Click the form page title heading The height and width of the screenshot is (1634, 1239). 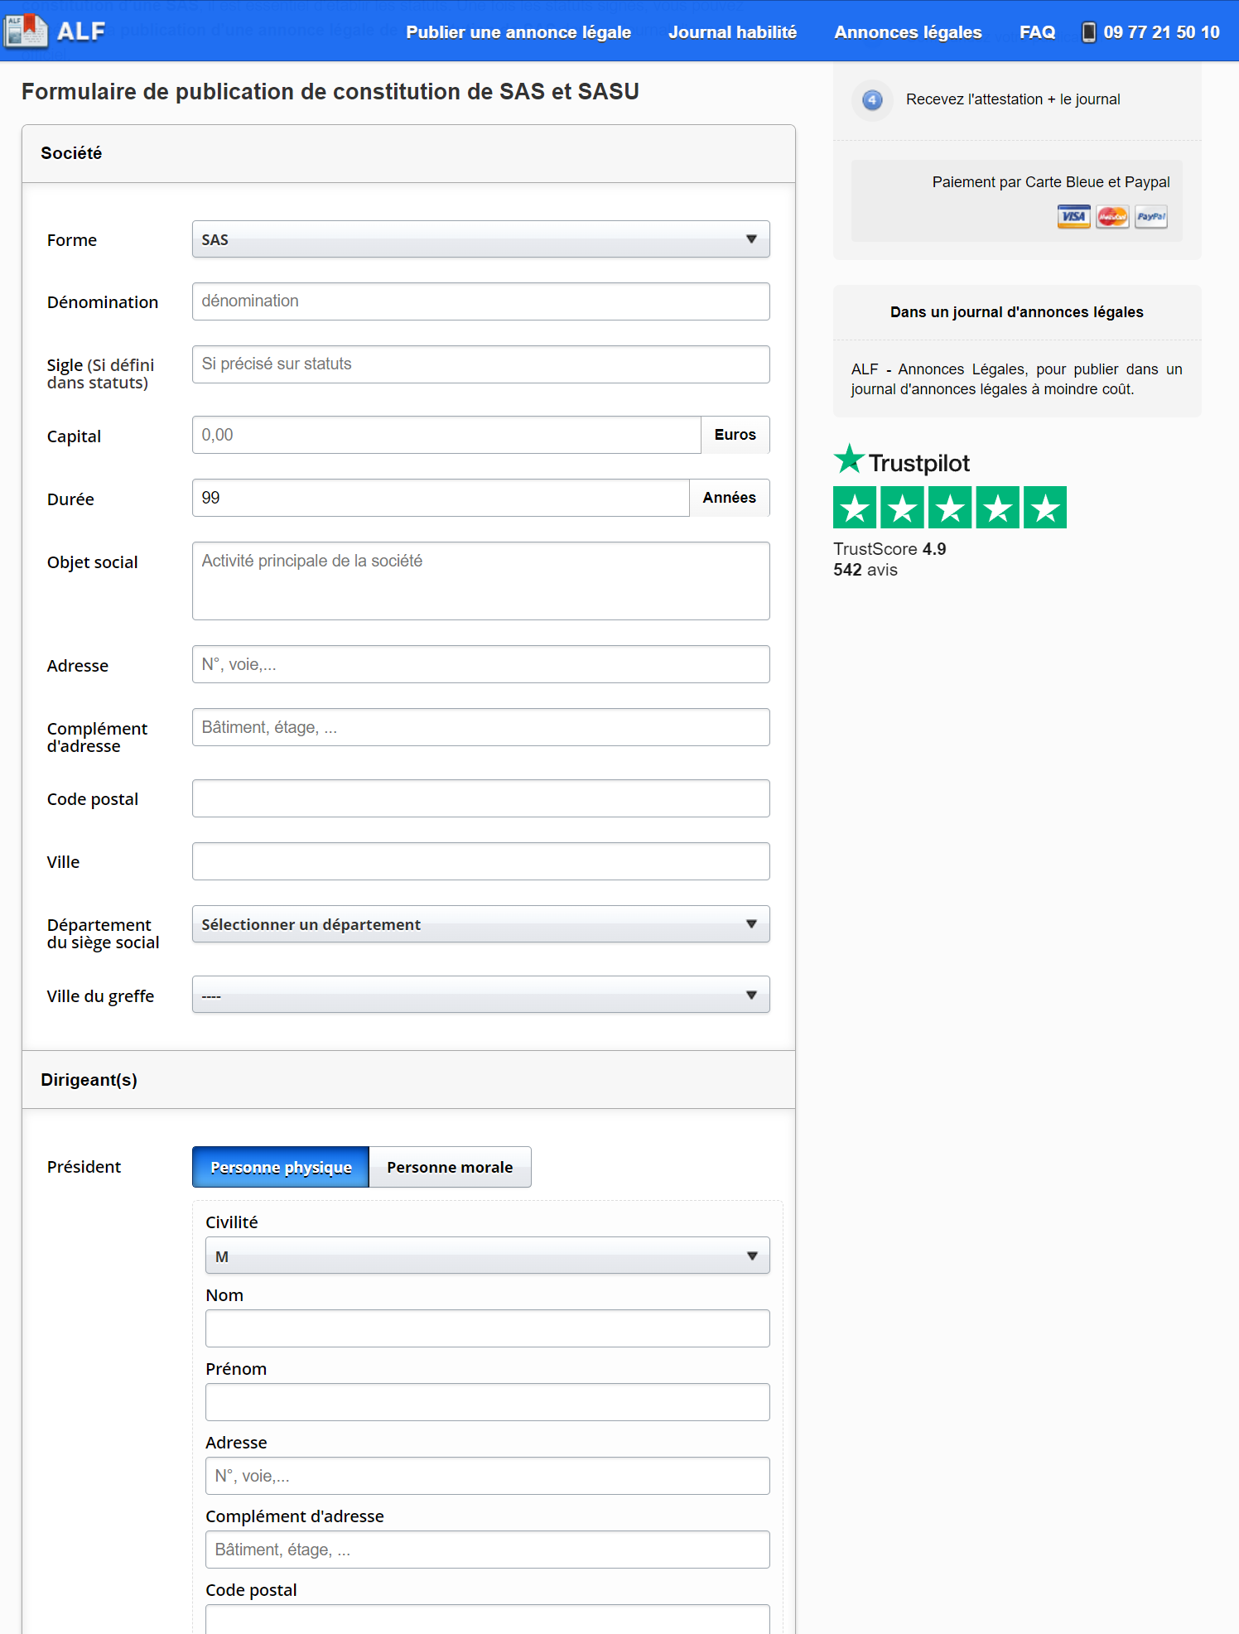coord(330,91)
